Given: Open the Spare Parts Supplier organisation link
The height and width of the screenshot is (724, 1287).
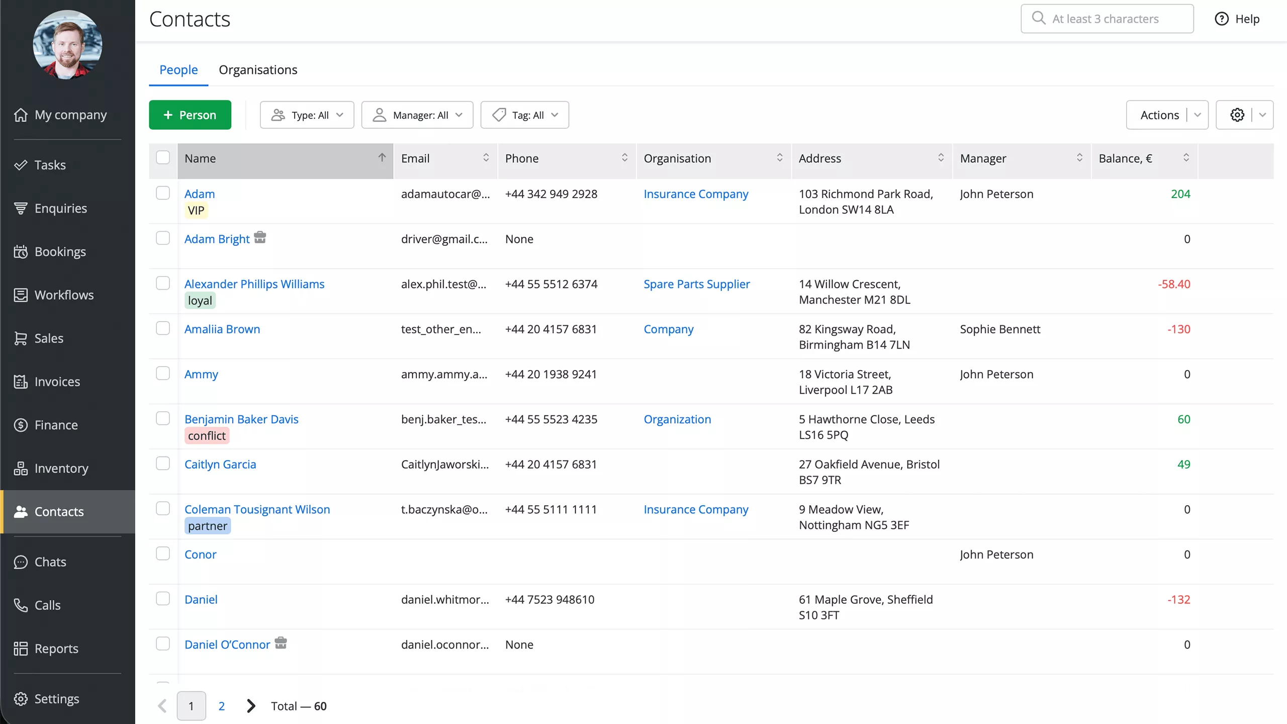Looking at the screenshot, I should [696, 284].
